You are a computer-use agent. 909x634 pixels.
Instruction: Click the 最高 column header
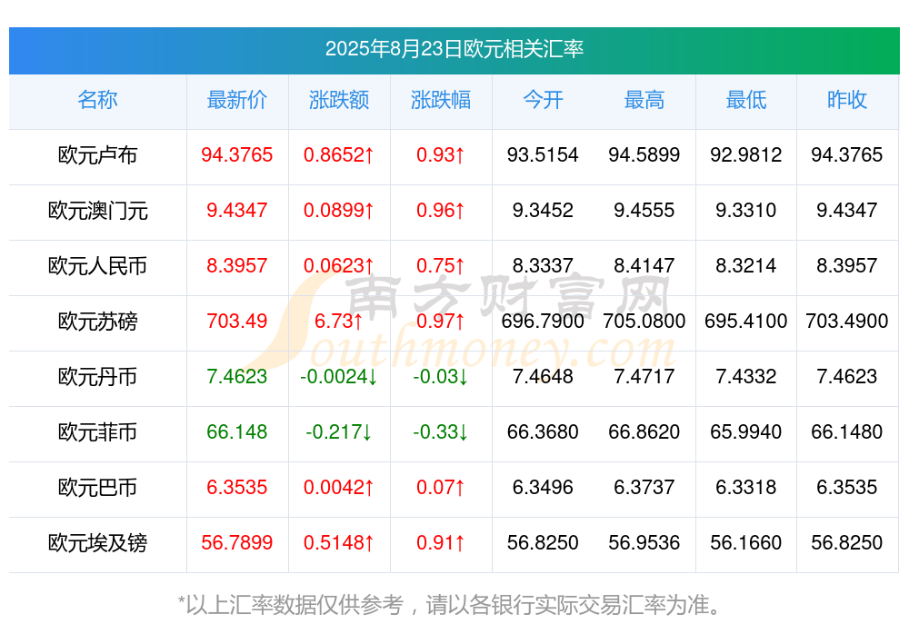(644, 100)
